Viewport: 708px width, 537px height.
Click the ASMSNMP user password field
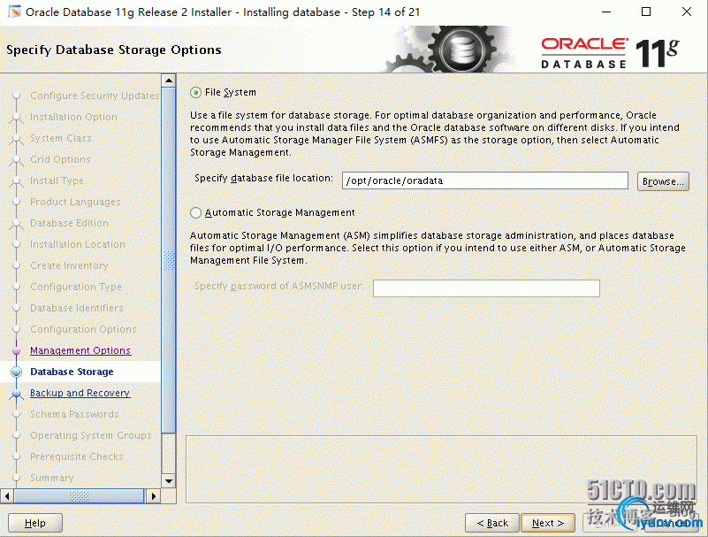point(486,288)
